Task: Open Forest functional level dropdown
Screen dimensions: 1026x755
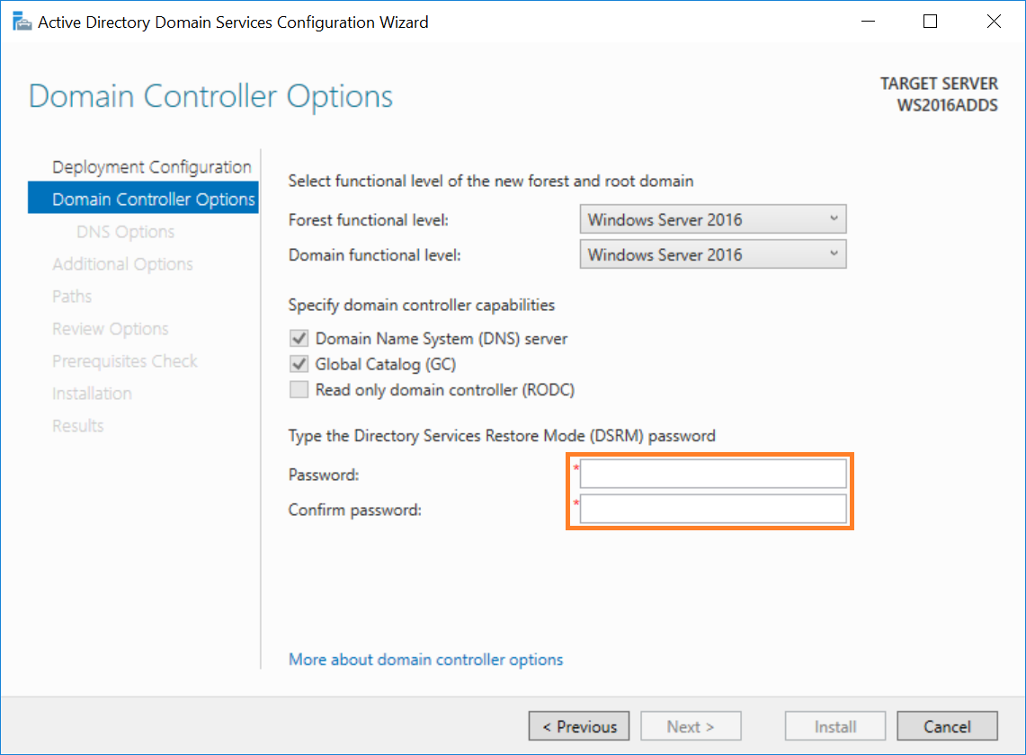Action: coord(712,219)
